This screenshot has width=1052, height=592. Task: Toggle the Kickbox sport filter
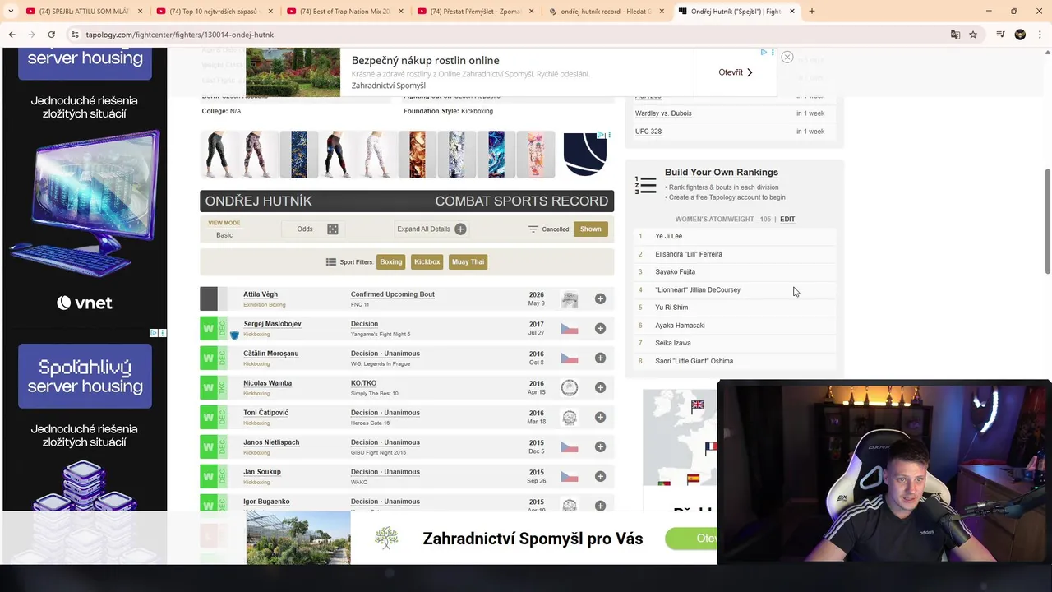point(427,261)
